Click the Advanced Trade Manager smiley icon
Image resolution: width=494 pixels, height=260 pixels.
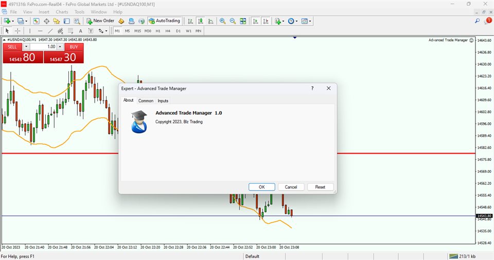[x=471, y=40]
